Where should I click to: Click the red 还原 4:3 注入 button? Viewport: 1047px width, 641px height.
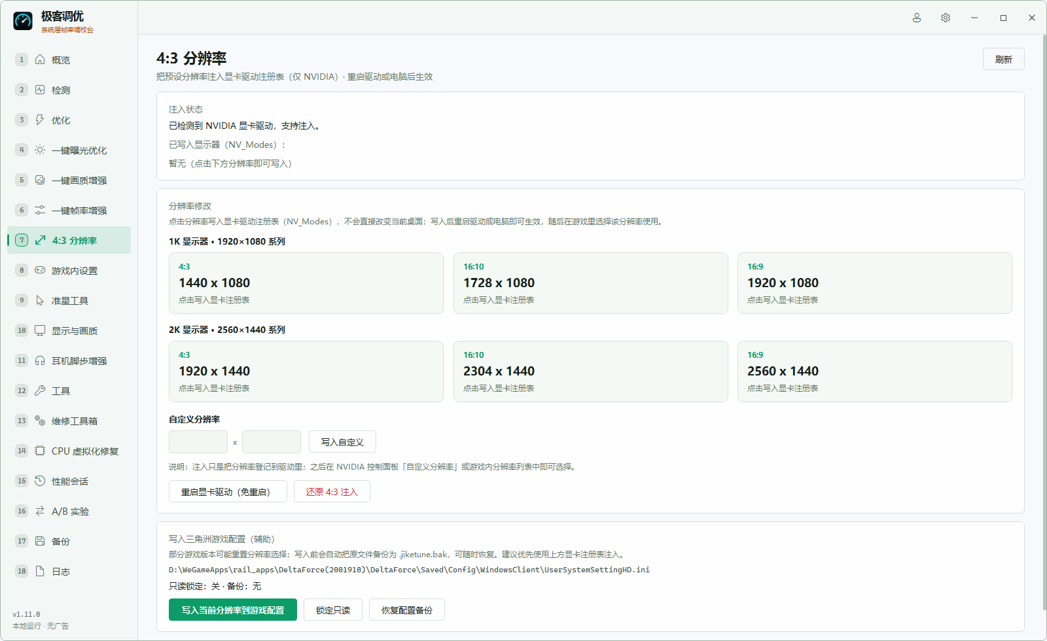tap(332, 491)
